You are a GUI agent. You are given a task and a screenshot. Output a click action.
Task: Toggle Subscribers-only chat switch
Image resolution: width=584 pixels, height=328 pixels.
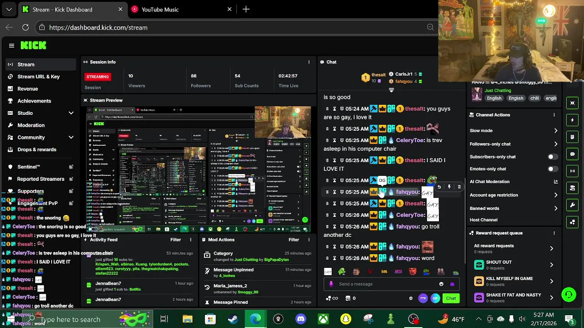point(552,157)
